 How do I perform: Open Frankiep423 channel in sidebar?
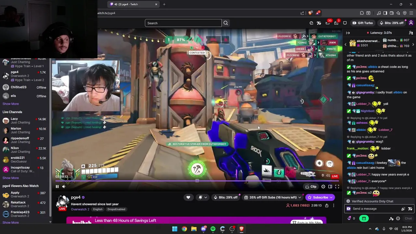25,214
